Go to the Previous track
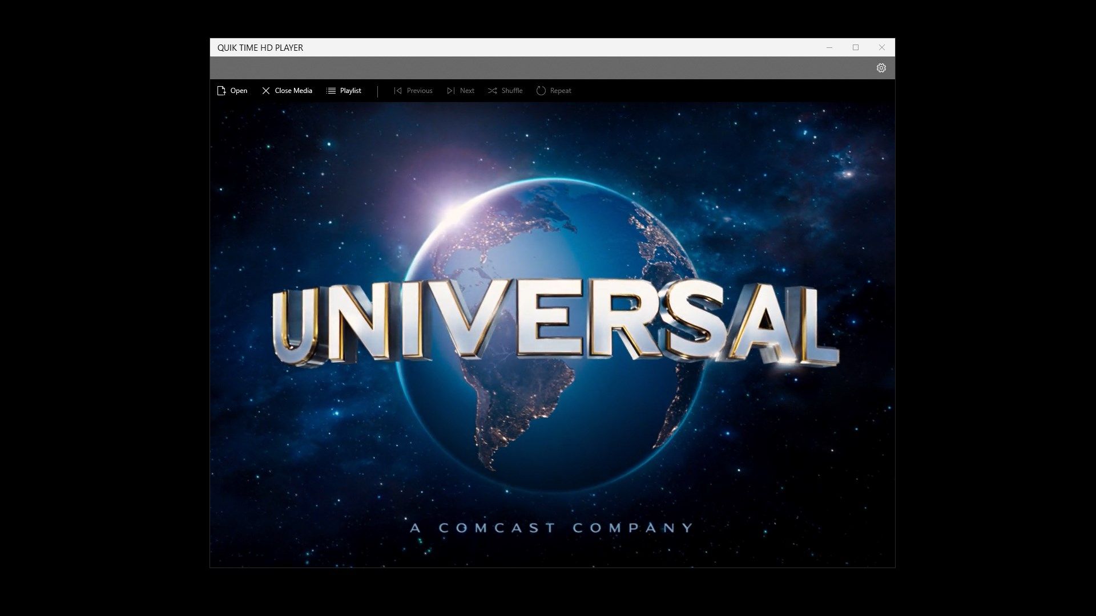Image resolution: width=1096 pixels, height=616 pixels. pyautogui.click(x=413, y=91)
